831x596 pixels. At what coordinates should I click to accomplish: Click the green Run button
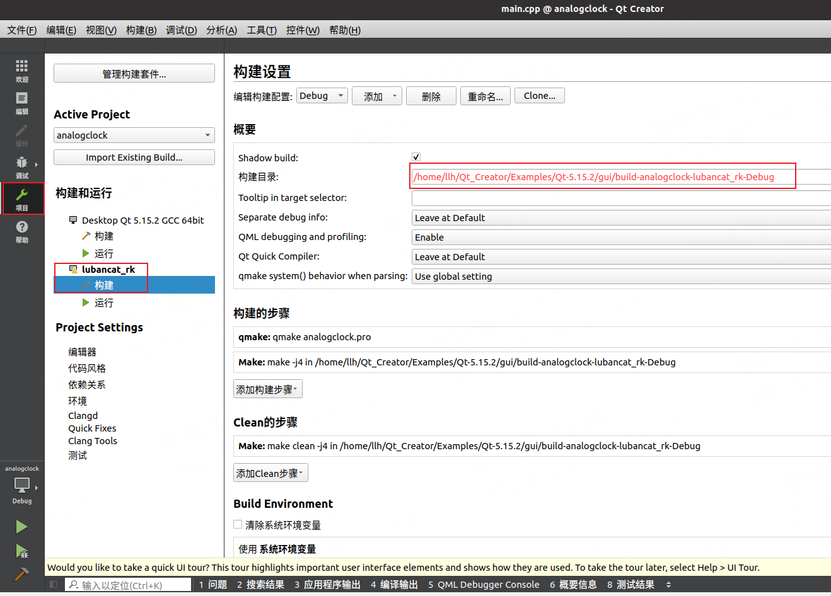click(x=21, y=527)
